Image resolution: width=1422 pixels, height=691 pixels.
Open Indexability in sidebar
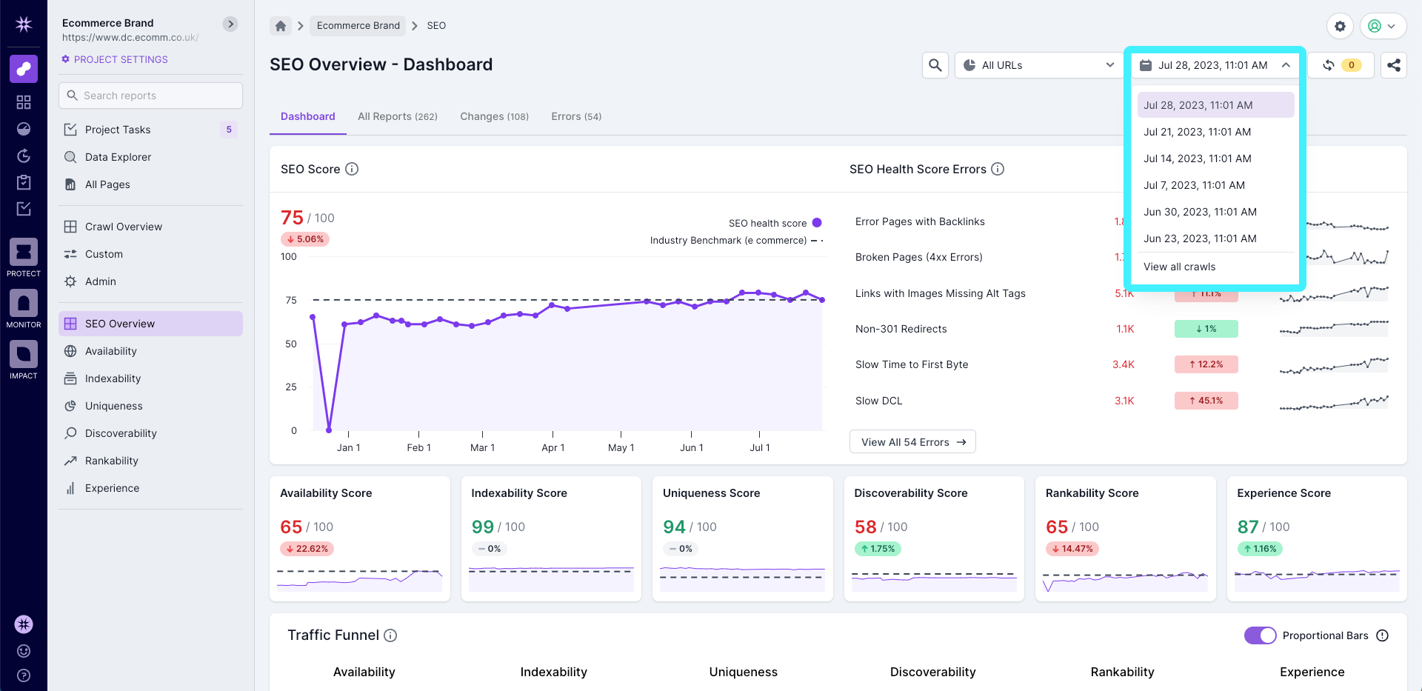coord(150,378)
